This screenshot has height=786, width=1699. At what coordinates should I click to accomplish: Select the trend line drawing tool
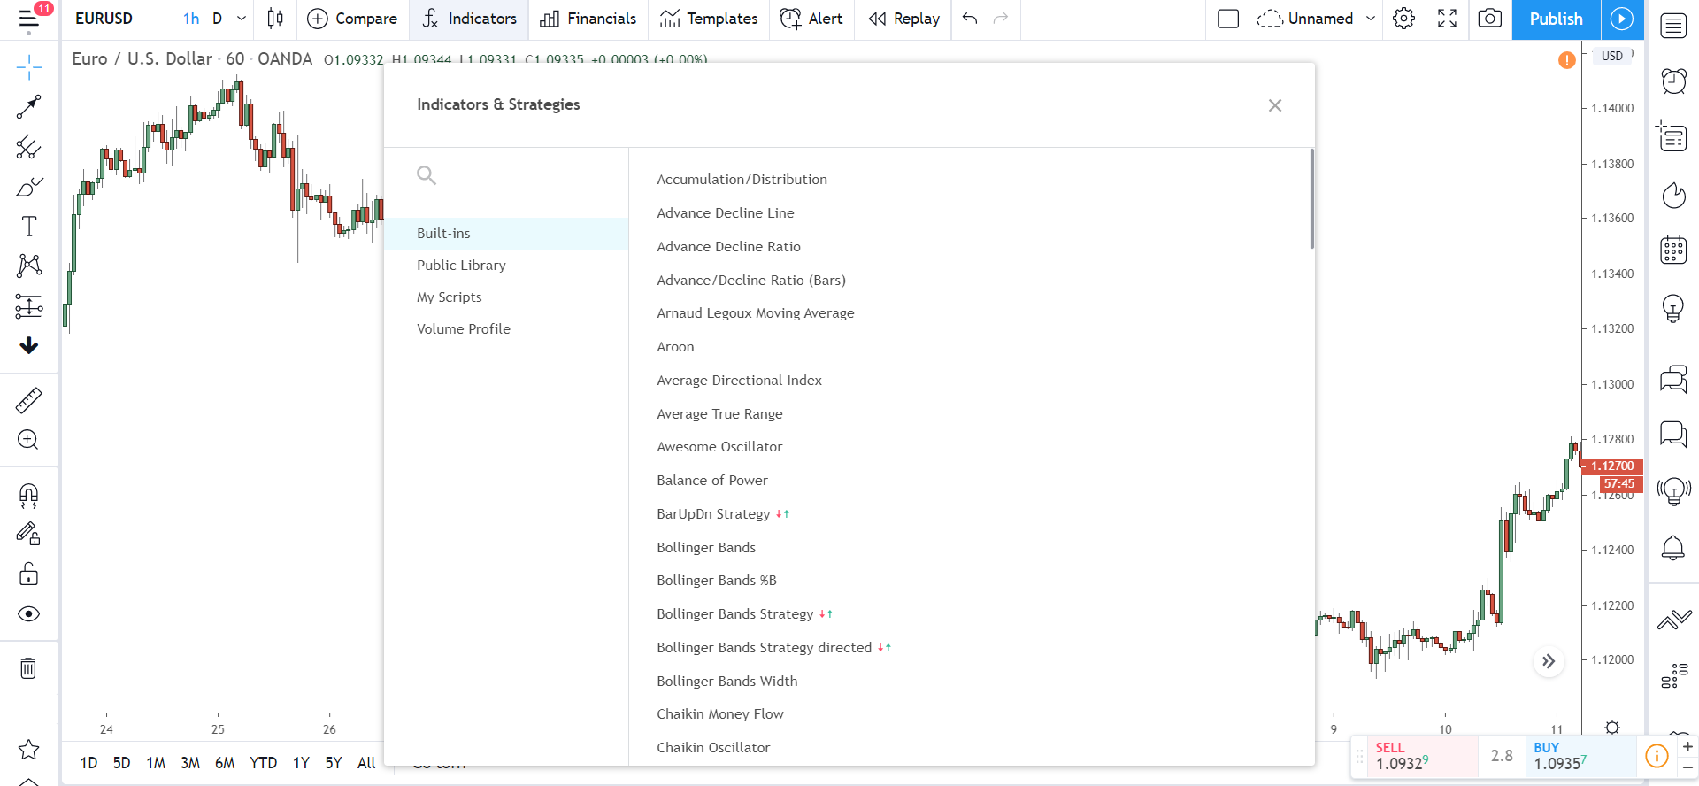[x=28, y=107]
